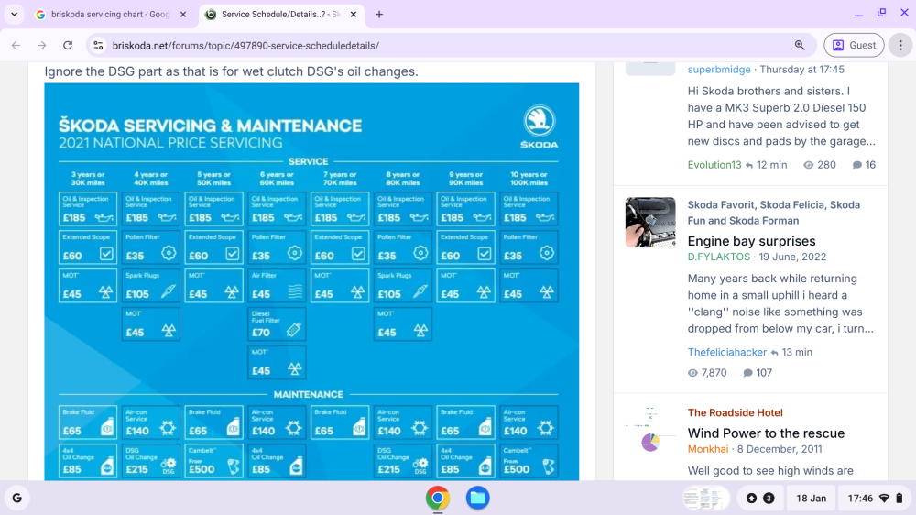916x515 pixels.
Task: Click the 280 views eye icon
Action: (809, 165)
